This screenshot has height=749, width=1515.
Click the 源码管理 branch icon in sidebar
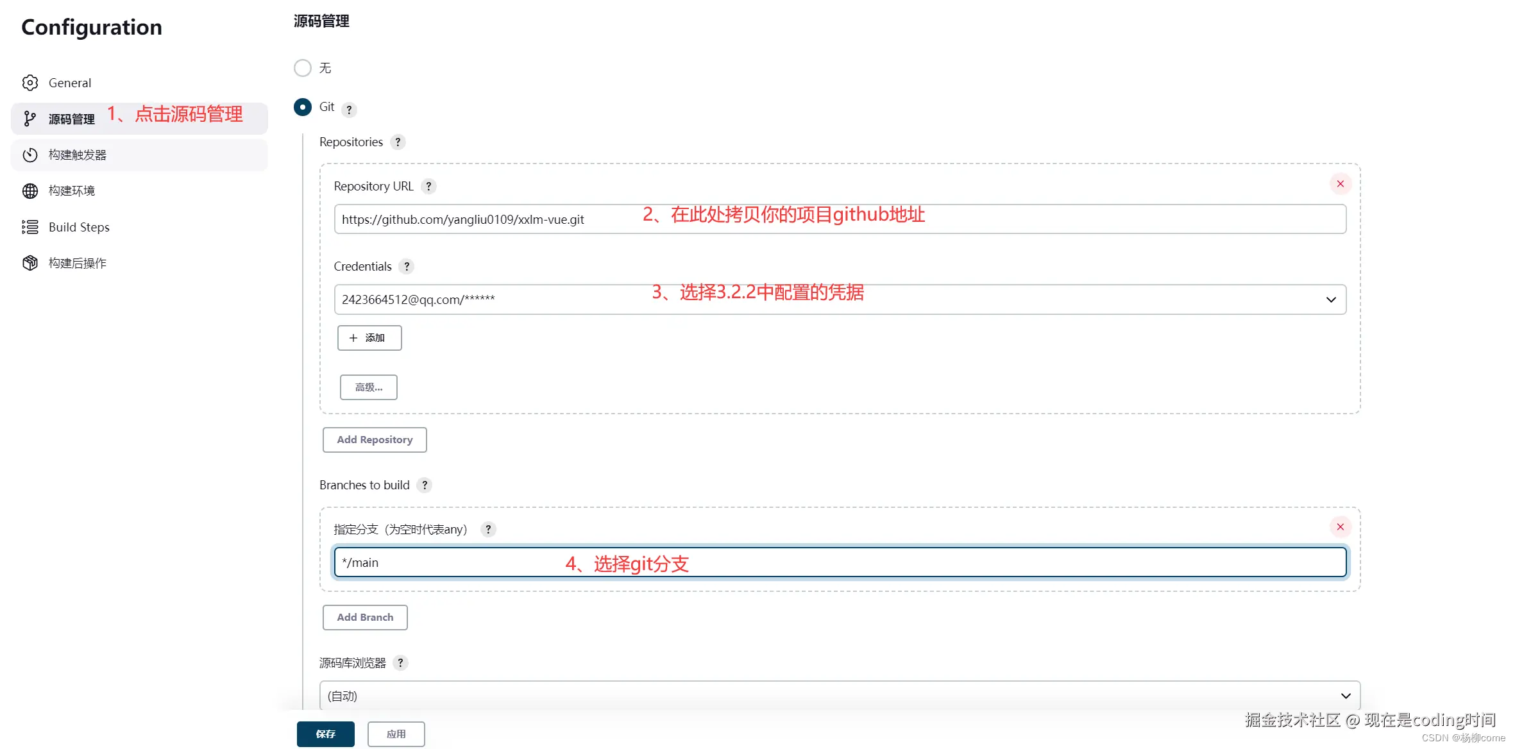[x=30, y=118]
